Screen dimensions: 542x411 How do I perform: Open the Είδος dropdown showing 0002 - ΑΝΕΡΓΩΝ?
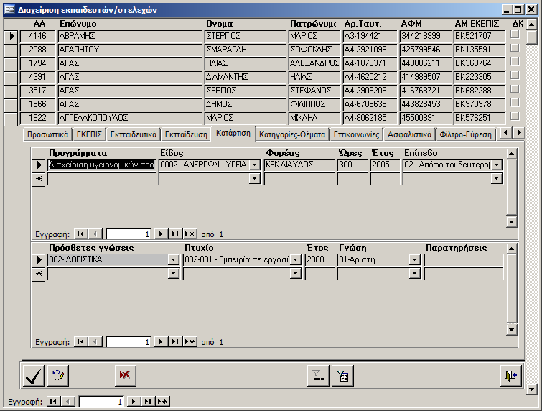[x=254, y=165]
